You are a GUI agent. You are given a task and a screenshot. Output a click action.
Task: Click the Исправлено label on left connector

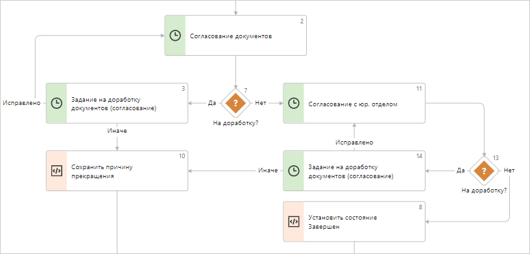click(21, 103)
